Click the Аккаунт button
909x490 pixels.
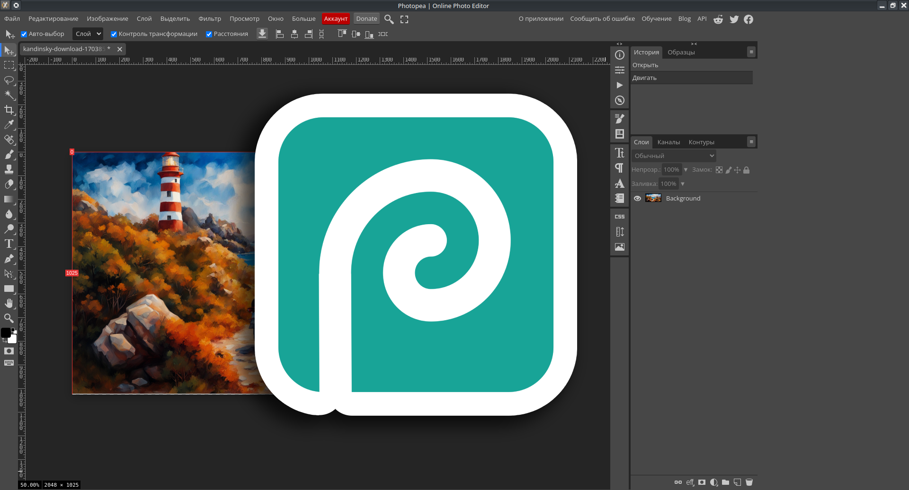336,19
